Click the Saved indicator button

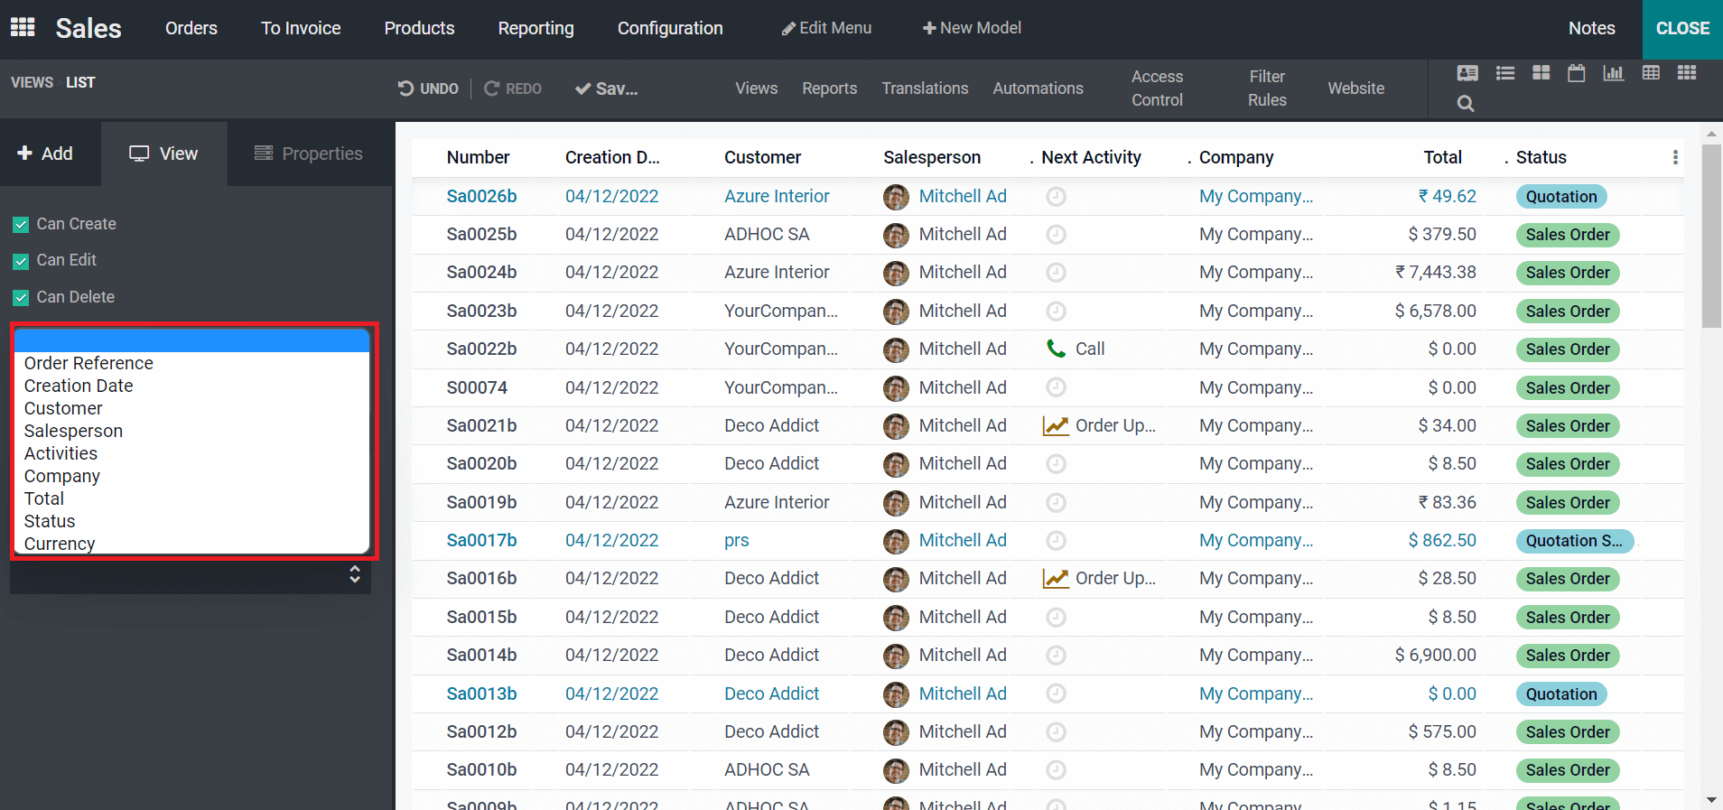tap(607, 88)
